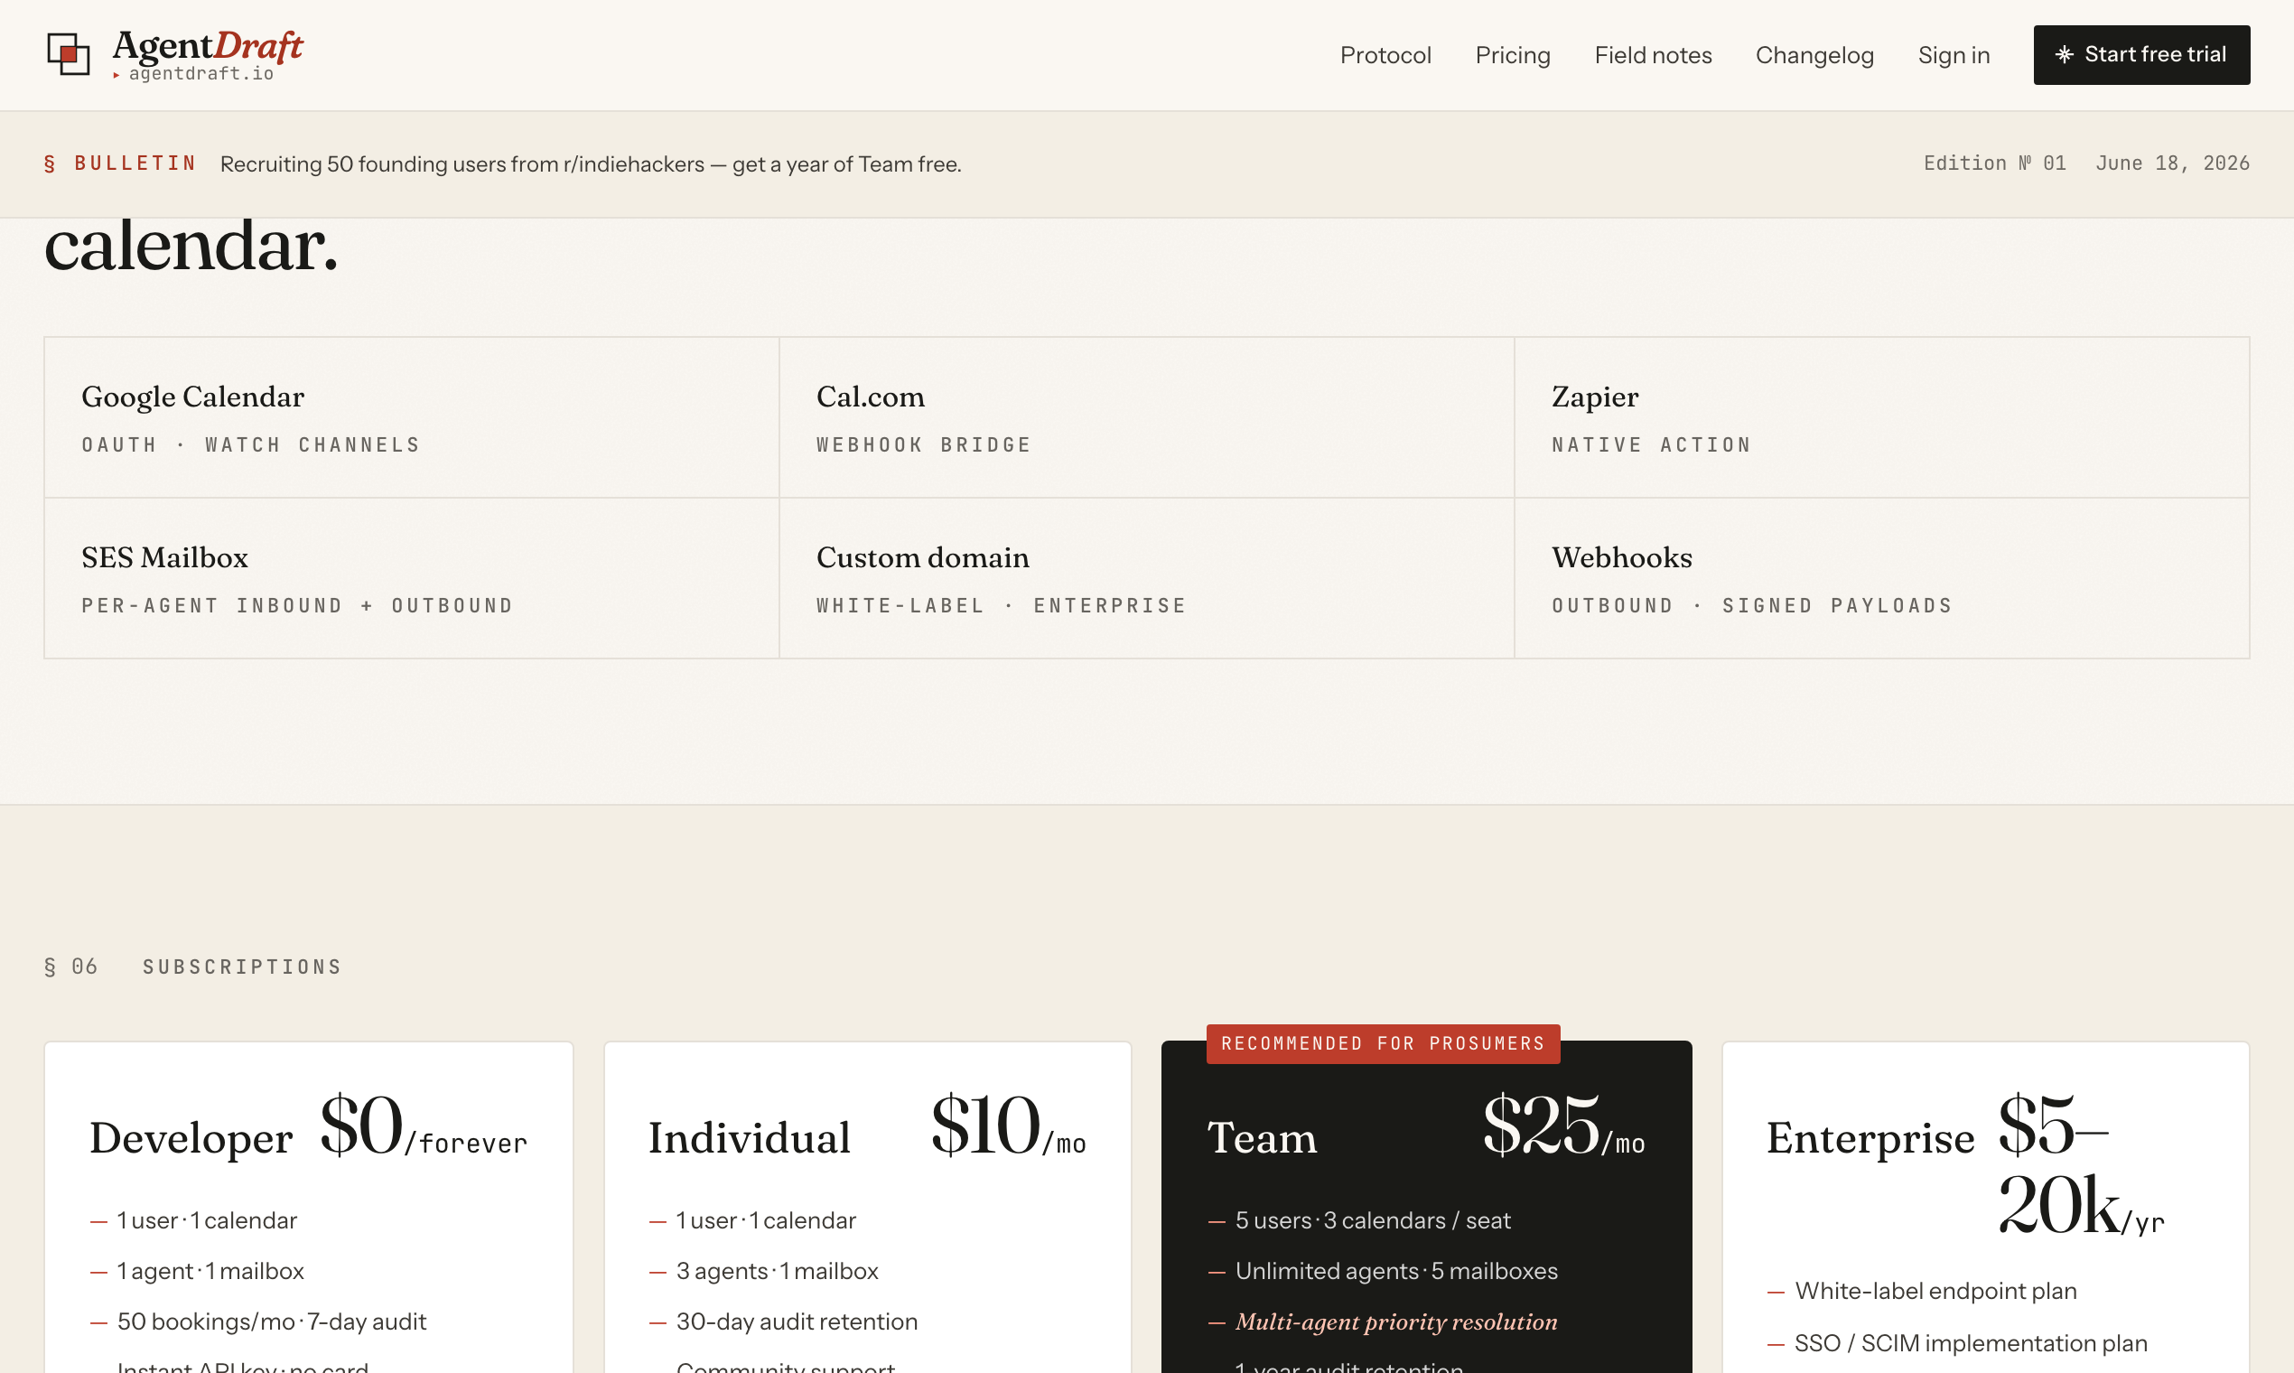2294x1373 pixels.
Task: Click 'SSO / SCIM implementation plan' feature
Action: (x=1970, y=1343)
